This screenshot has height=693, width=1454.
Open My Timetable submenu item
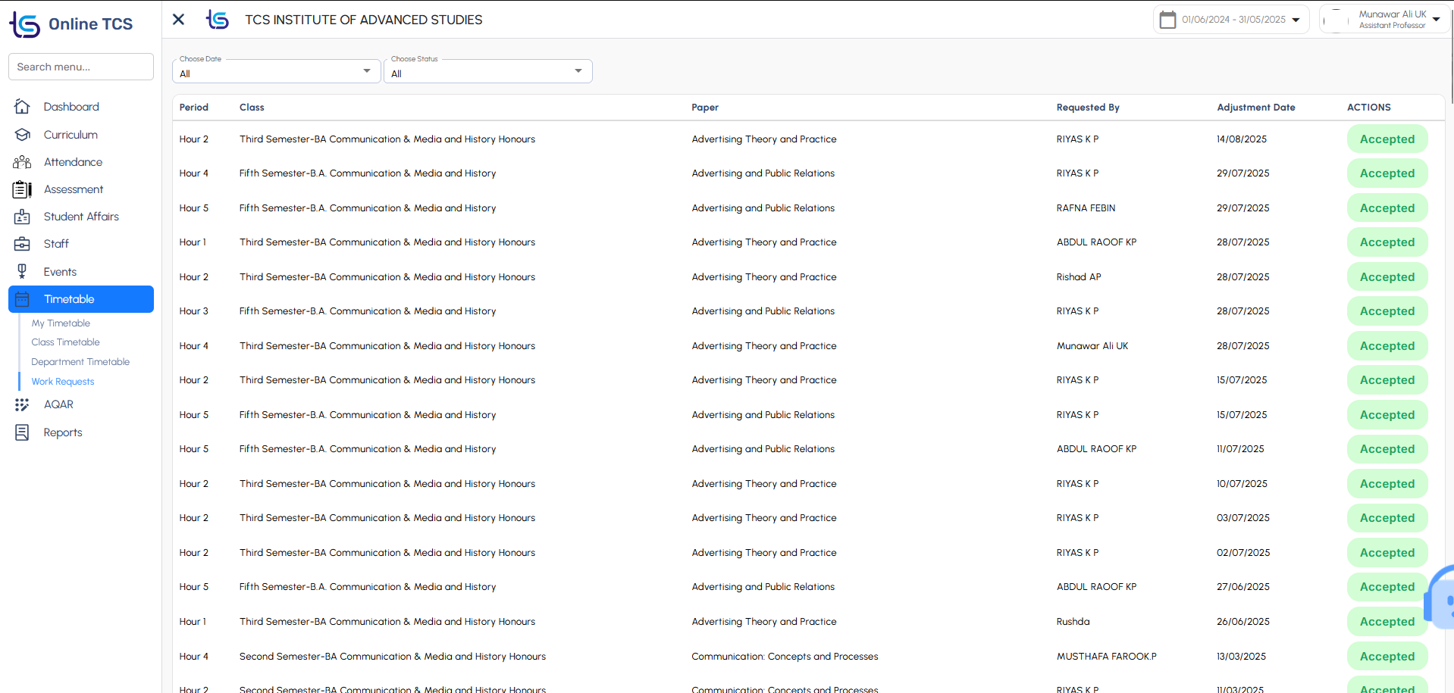[x=61, y=323]
